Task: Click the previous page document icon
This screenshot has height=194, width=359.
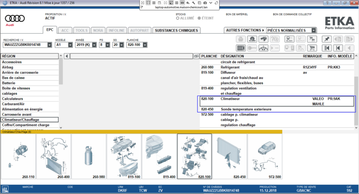Action: pyautogui.click(x=338, y=39)
